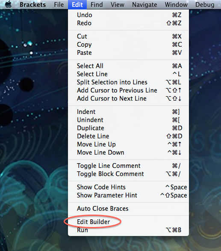Click Move Line Up
This screenshot has width=221, height=251.
coord(128,144)
